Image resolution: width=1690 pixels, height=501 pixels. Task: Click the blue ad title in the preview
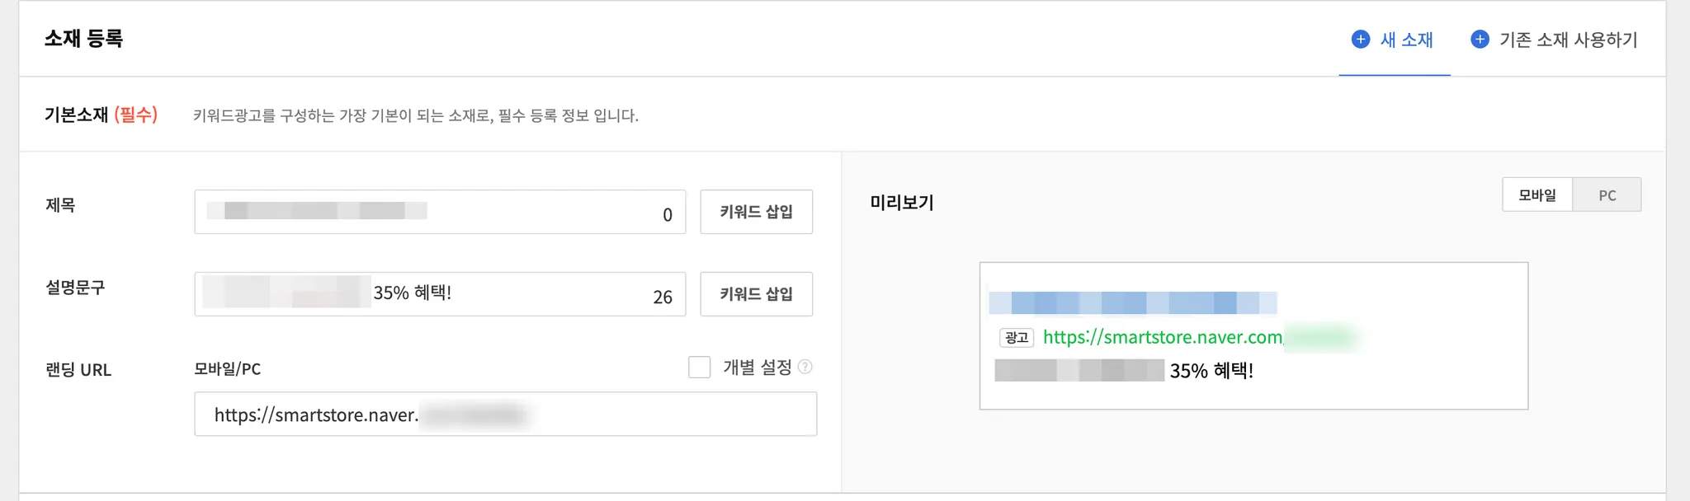point(1132,303)
